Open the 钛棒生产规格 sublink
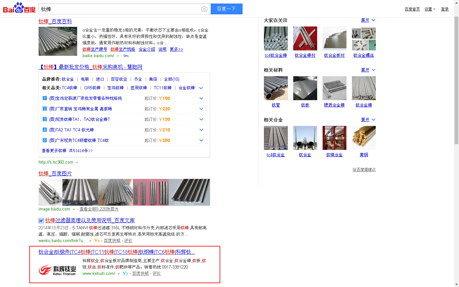Screen dimensions: 459x287 point(123,49)
